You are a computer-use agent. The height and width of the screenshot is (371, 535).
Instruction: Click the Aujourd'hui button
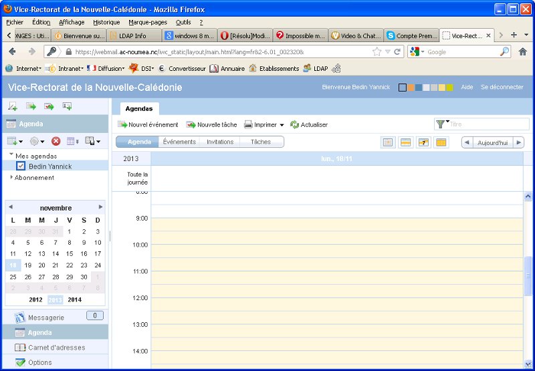pos(492,142)
